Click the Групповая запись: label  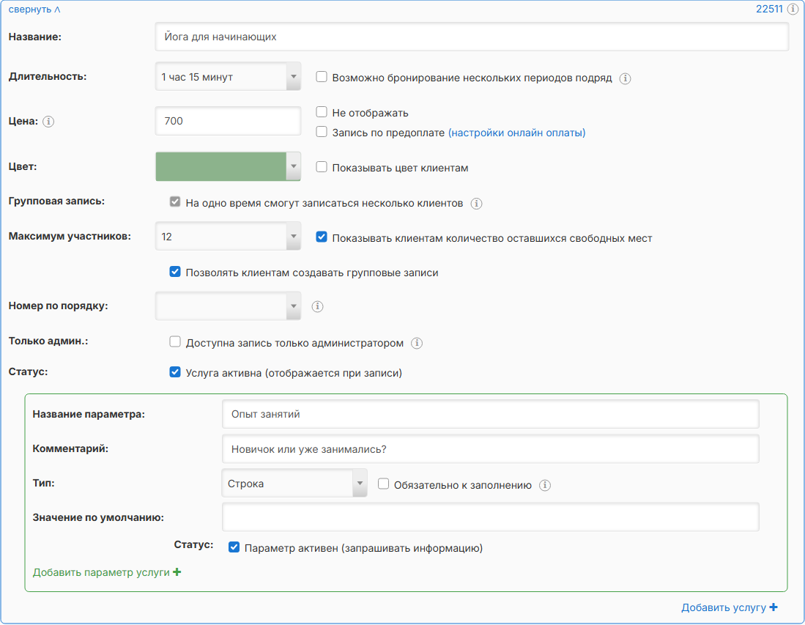pos(56,201)
